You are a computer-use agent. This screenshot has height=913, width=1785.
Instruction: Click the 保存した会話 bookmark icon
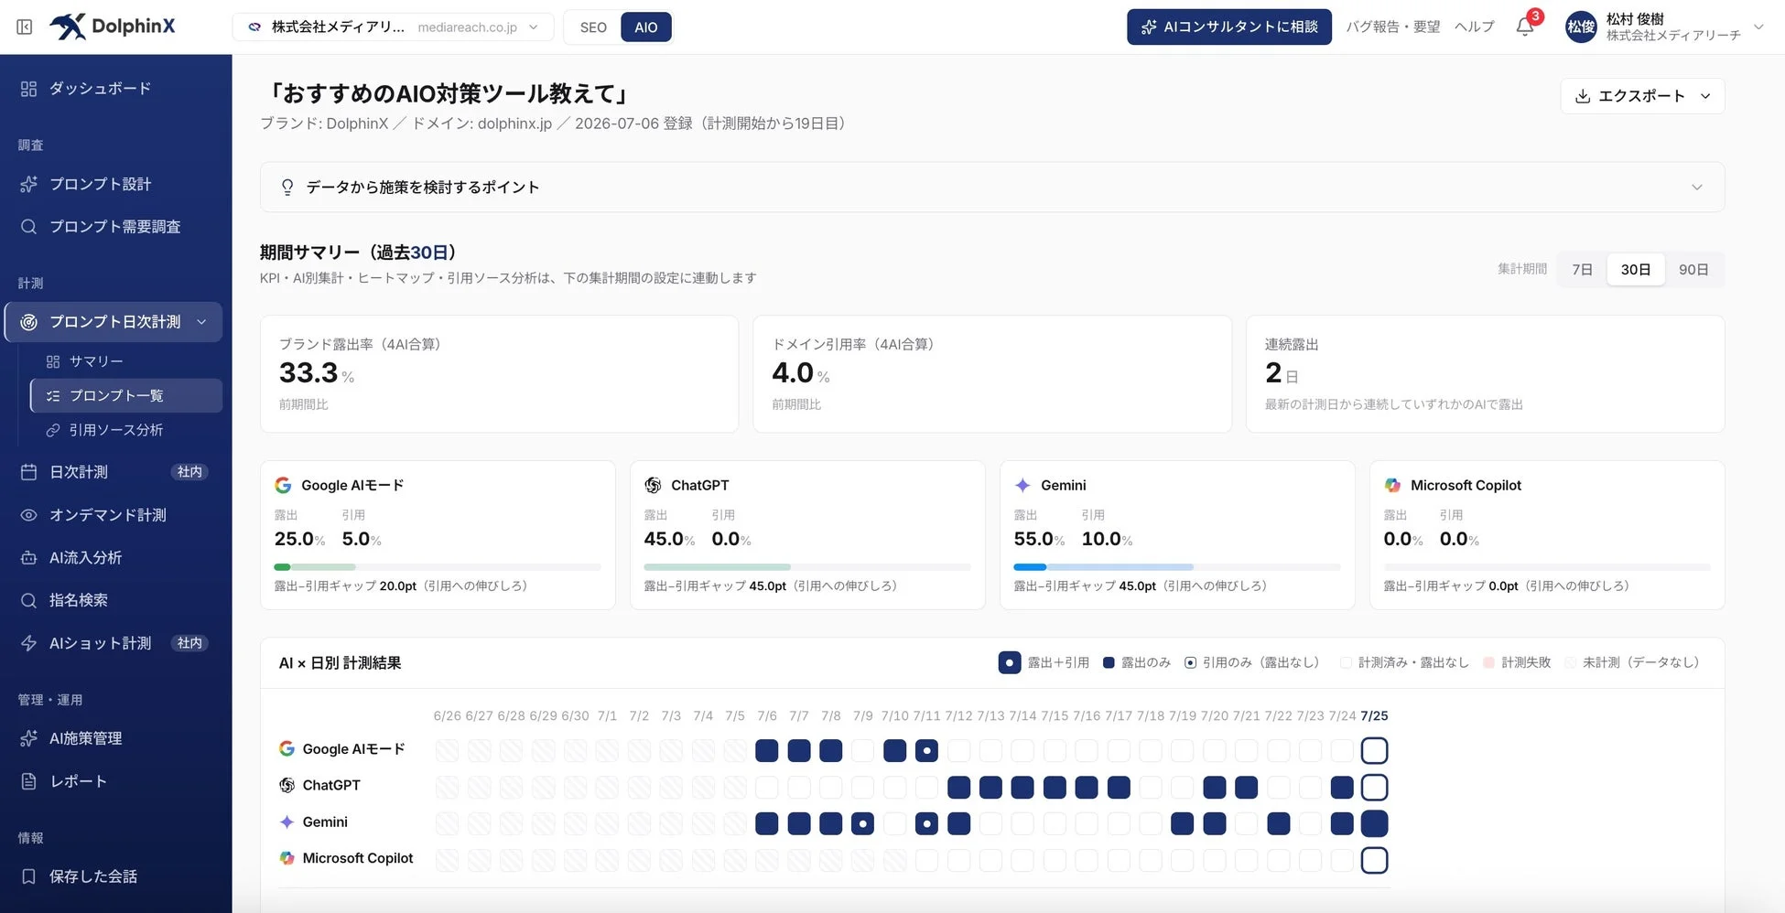[28, 876]
